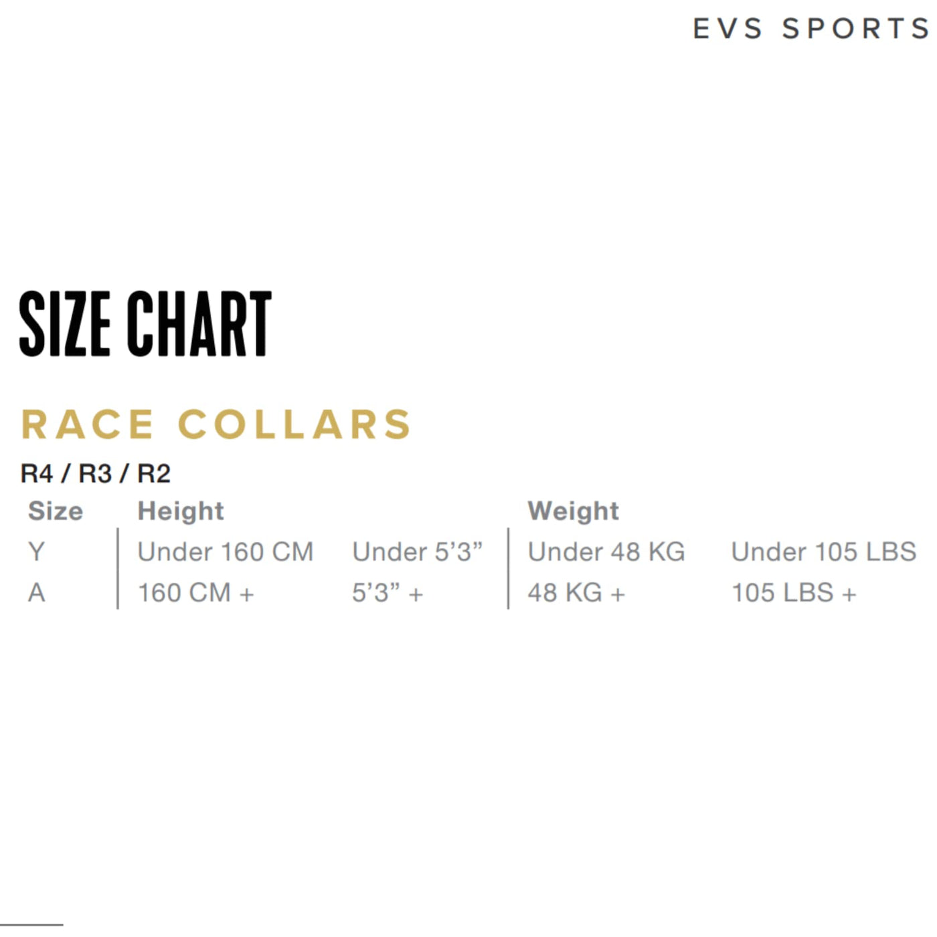Click the Size column header

[56, 511]
